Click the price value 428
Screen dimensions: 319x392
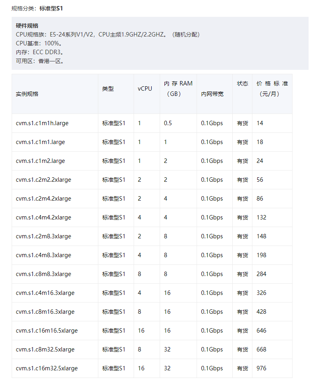pos(262,312)
